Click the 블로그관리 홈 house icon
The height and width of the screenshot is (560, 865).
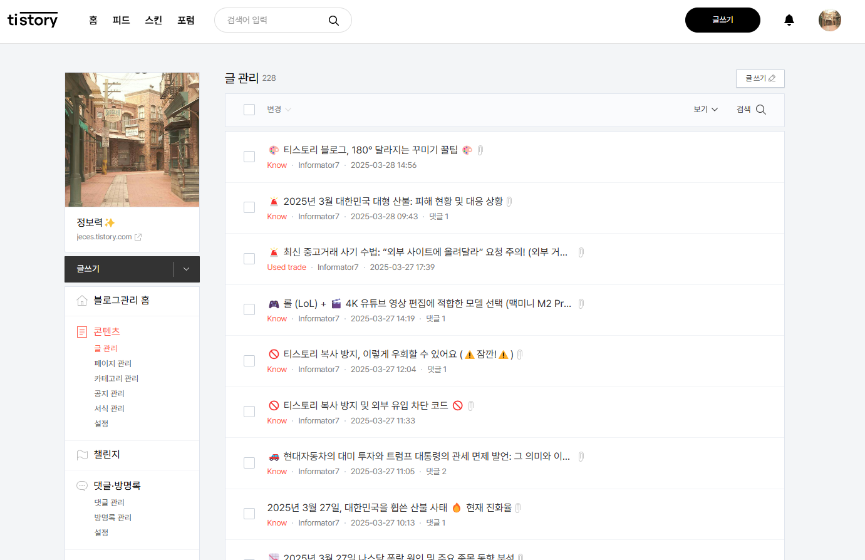(82, 301)
